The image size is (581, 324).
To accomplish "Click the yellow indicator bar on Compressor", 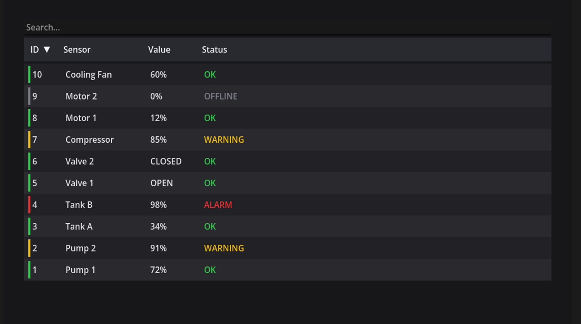I will tap(29, 140).
